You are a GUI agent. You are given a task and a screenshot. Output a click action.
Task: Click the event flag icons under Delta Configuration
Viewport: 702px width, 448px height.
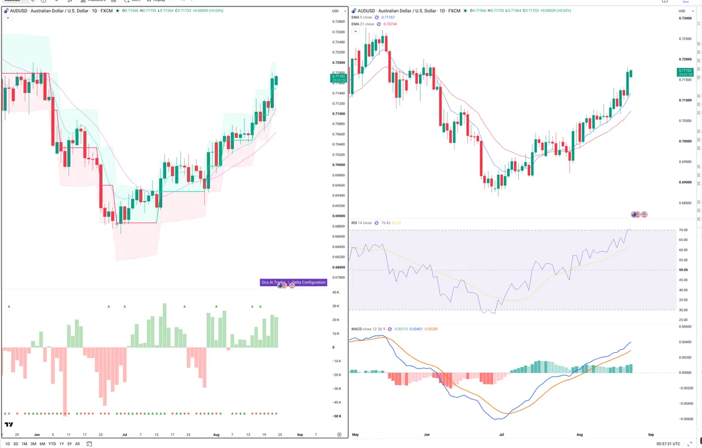pos(287,285)
